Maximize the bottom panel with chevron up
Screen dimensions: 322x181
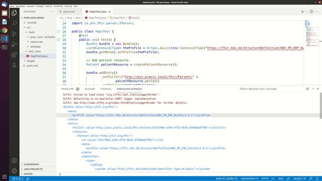click(x=313, y=89)
